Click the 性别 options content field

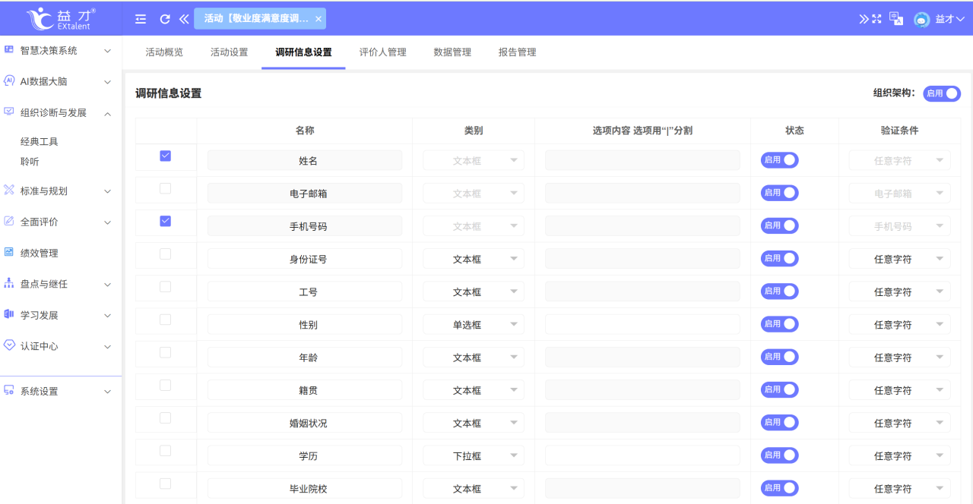click(642, 325)
